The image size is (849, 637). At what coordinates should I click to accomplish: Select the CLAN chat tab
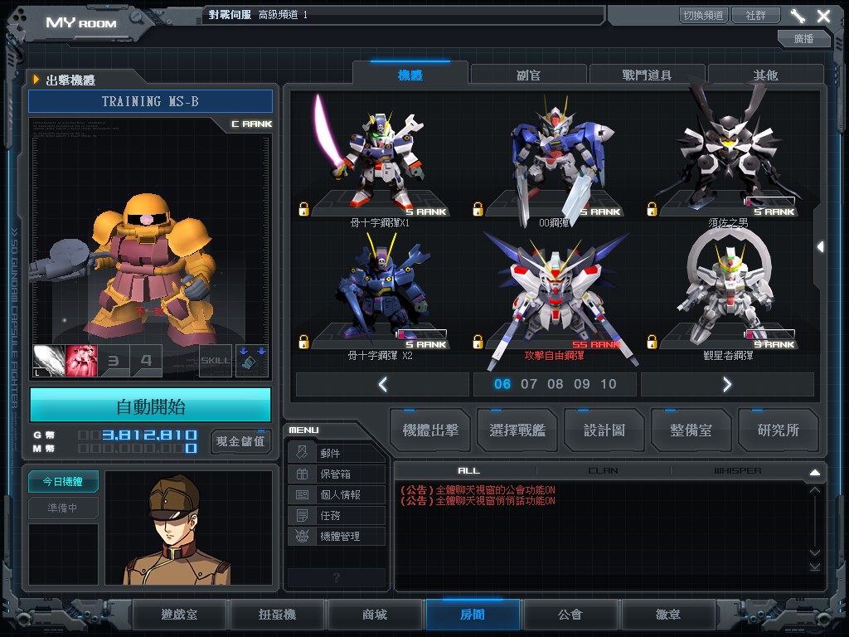(604, 471)
